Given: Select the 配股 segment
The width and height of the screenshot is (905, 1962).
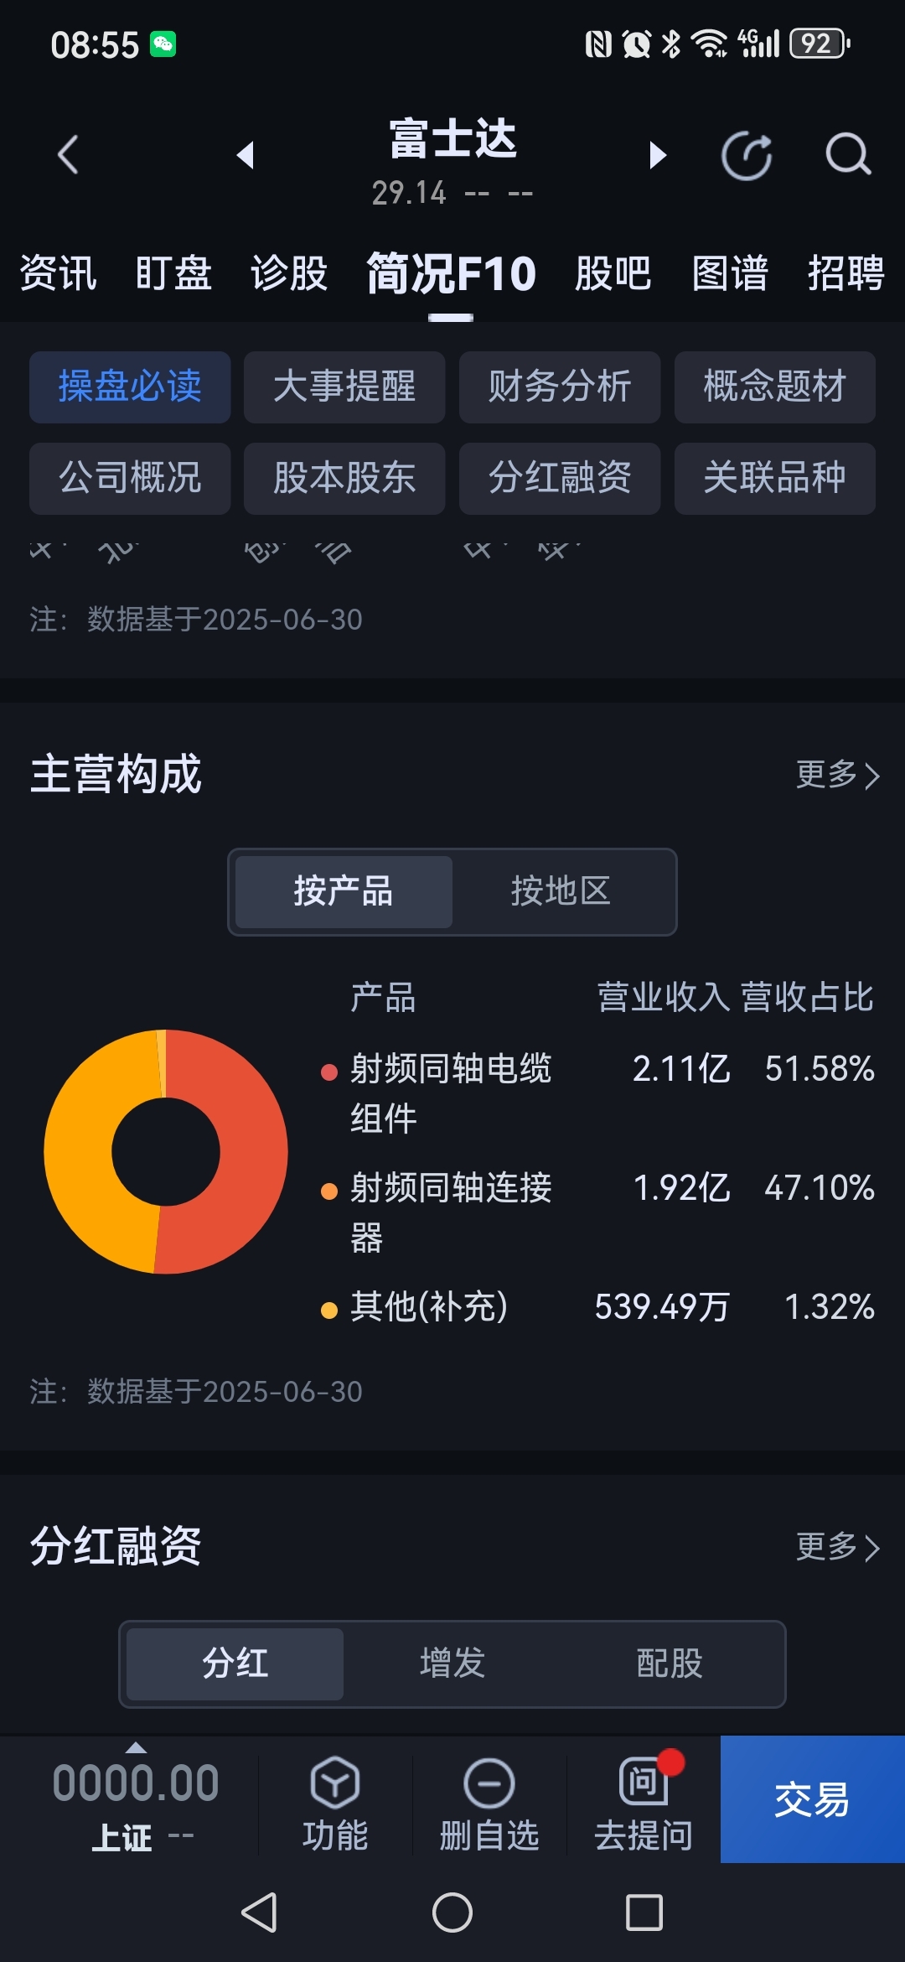Looking at the screenshot, I should tap(669, 1664).
